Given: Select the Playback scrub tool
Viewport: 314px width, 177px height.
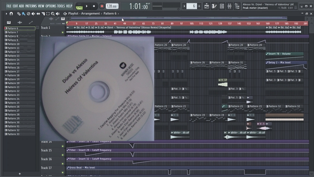Looking at the screenshot, I should pyautogui.click(x=58, y=14).
